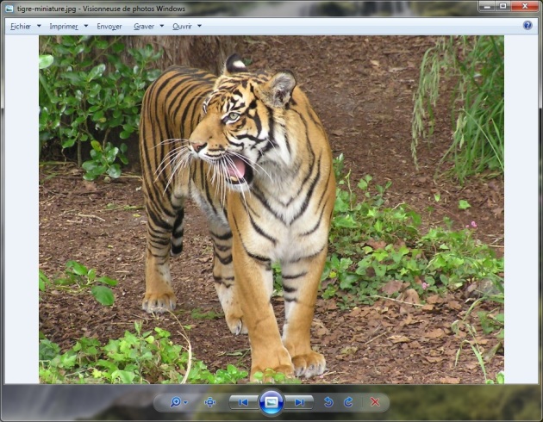The image size is (543, 422).
Task: Click the blue help question mark icon
Action: [x=527, y=25]
